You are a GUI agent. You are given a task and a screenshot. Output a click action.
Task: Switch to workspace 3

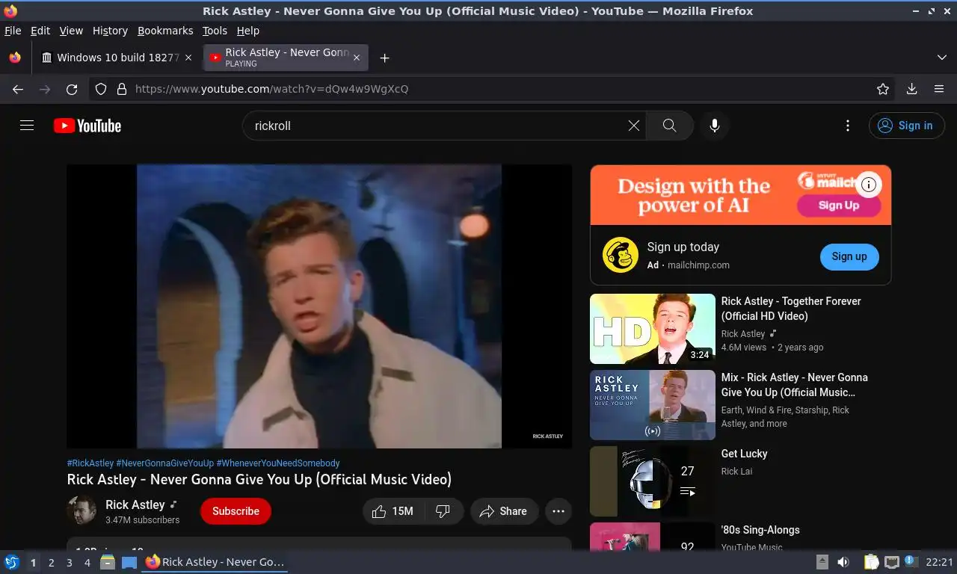point(69,563)
